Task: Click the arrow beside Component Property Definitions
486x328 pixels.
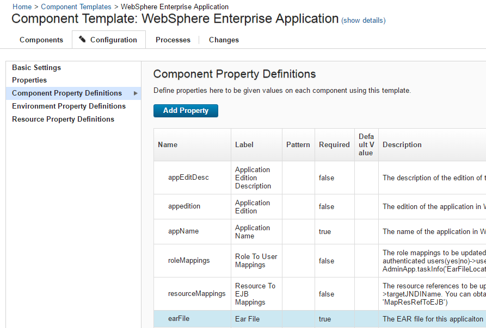Action: point(136,93)
